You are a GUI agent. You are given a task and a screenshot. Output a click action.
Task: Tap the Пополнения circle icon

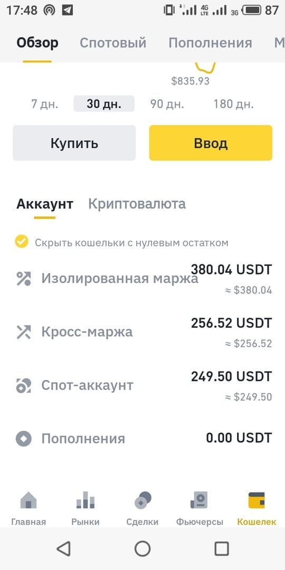24,439
